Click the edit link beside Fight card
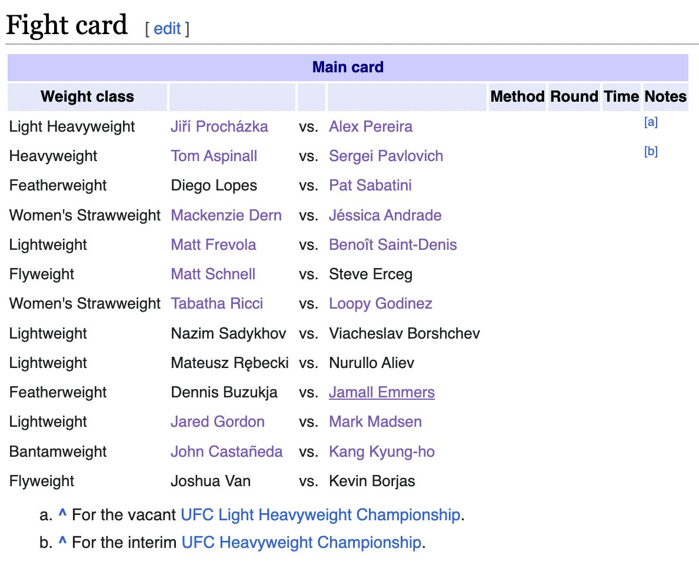699x562 pixels. (x=167, y=28)
